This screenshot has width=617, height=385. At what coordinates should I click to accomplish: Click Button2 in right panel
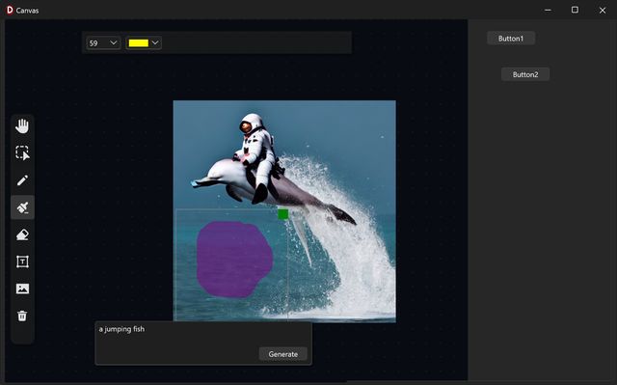(525, 74)
